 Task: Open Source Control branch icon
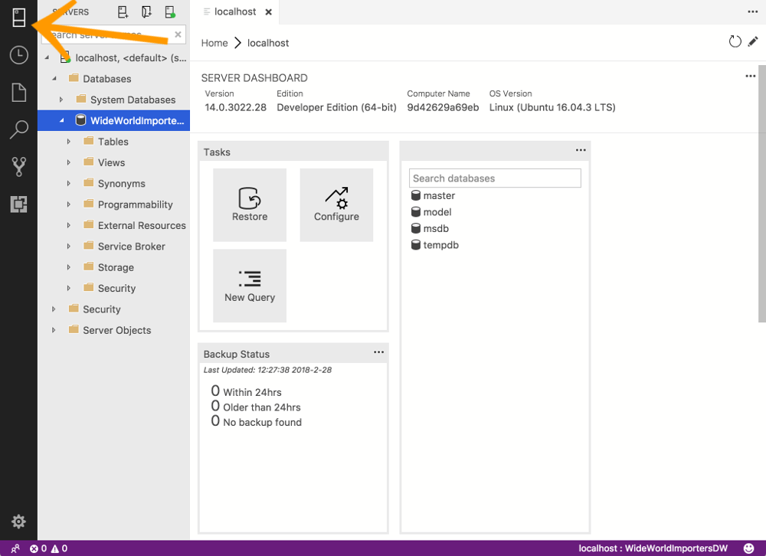point(18,167)
